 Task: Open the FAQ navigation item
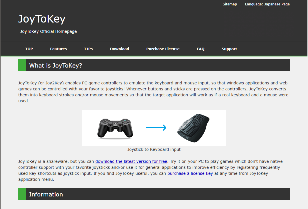201,49
